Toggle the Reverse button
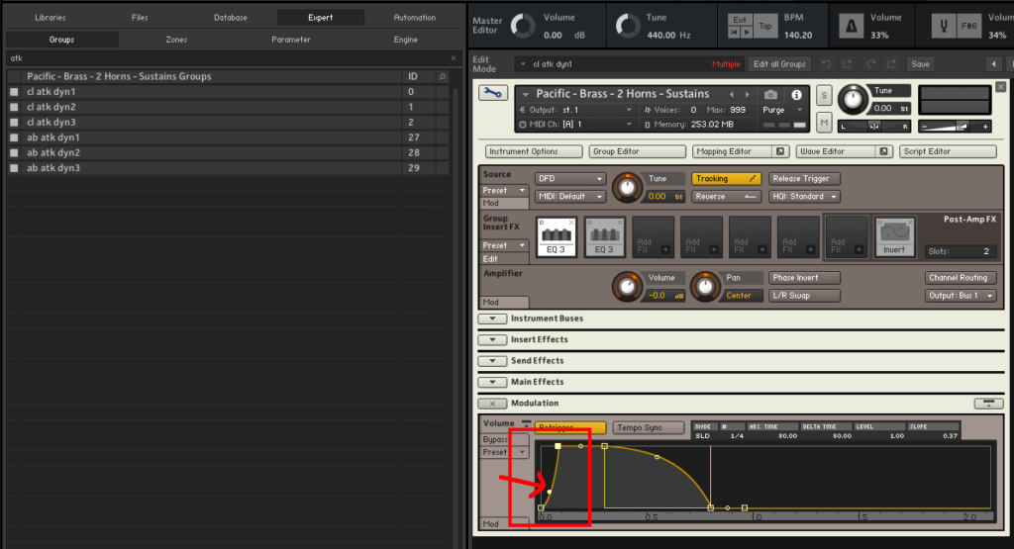 726,196
